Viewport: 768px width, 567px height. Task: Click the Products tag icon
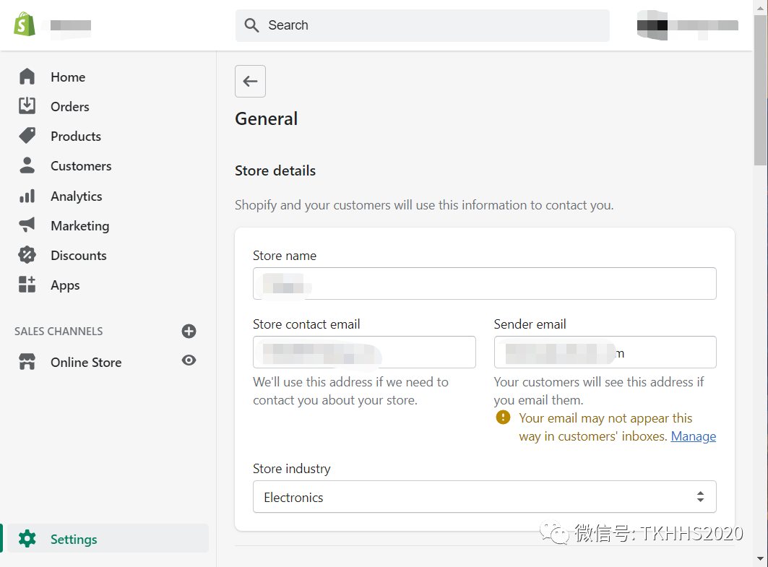pos(27,136)
